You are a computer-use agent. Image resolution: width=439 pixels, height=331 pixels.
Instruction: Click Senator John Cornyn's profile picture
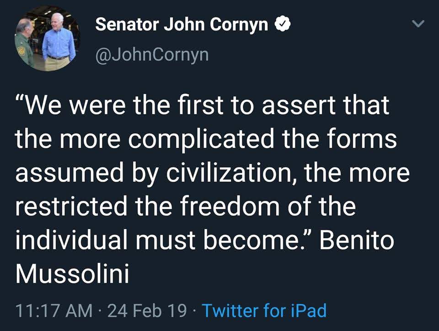[46, 39]
